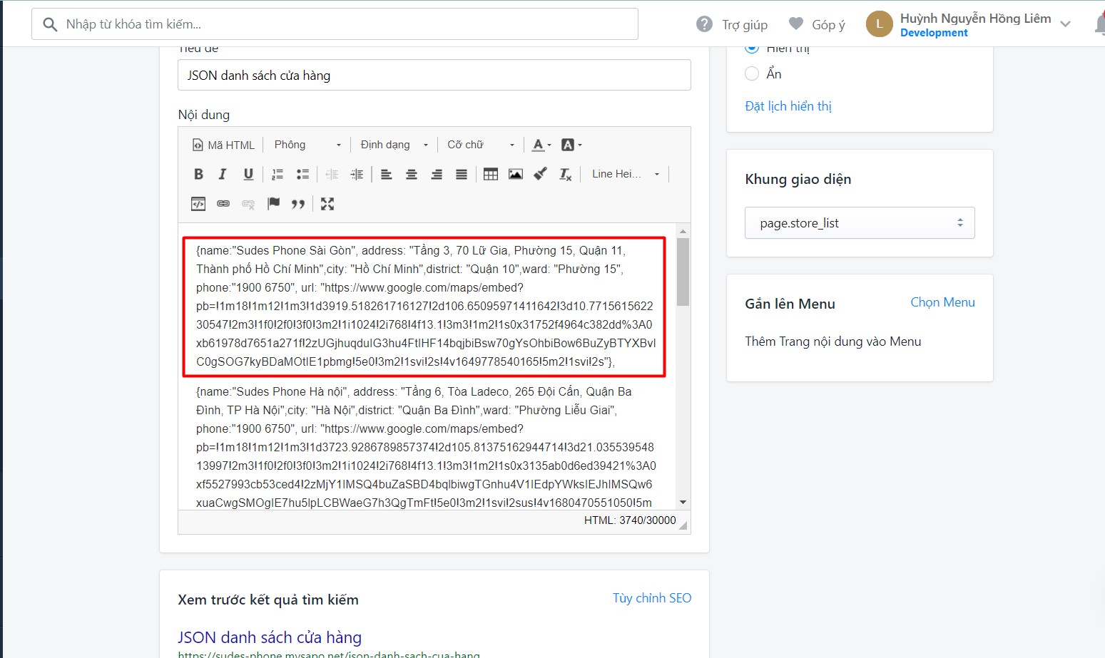
Task: Click the user avatar L
Action: pyautogui.click(x=880, y=24)
